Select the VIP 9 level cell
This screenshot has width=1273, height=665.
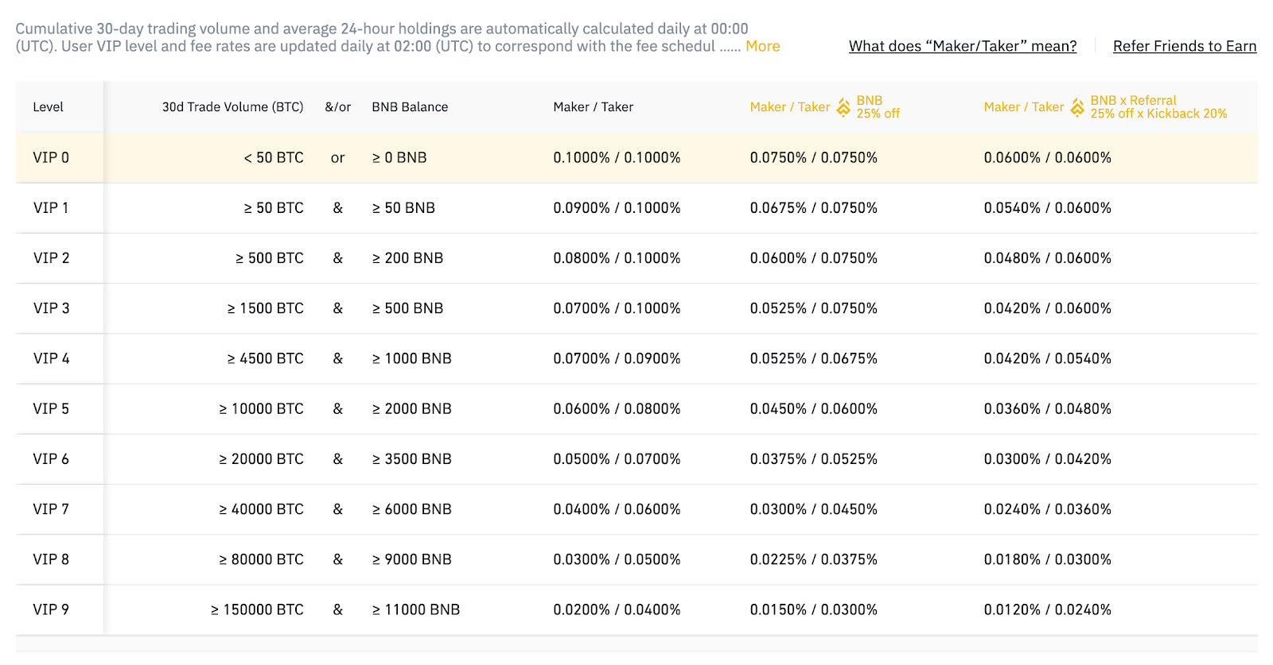[x=51, y=609]
